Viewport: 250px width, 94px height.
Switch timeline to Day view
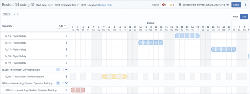point(244,17)
